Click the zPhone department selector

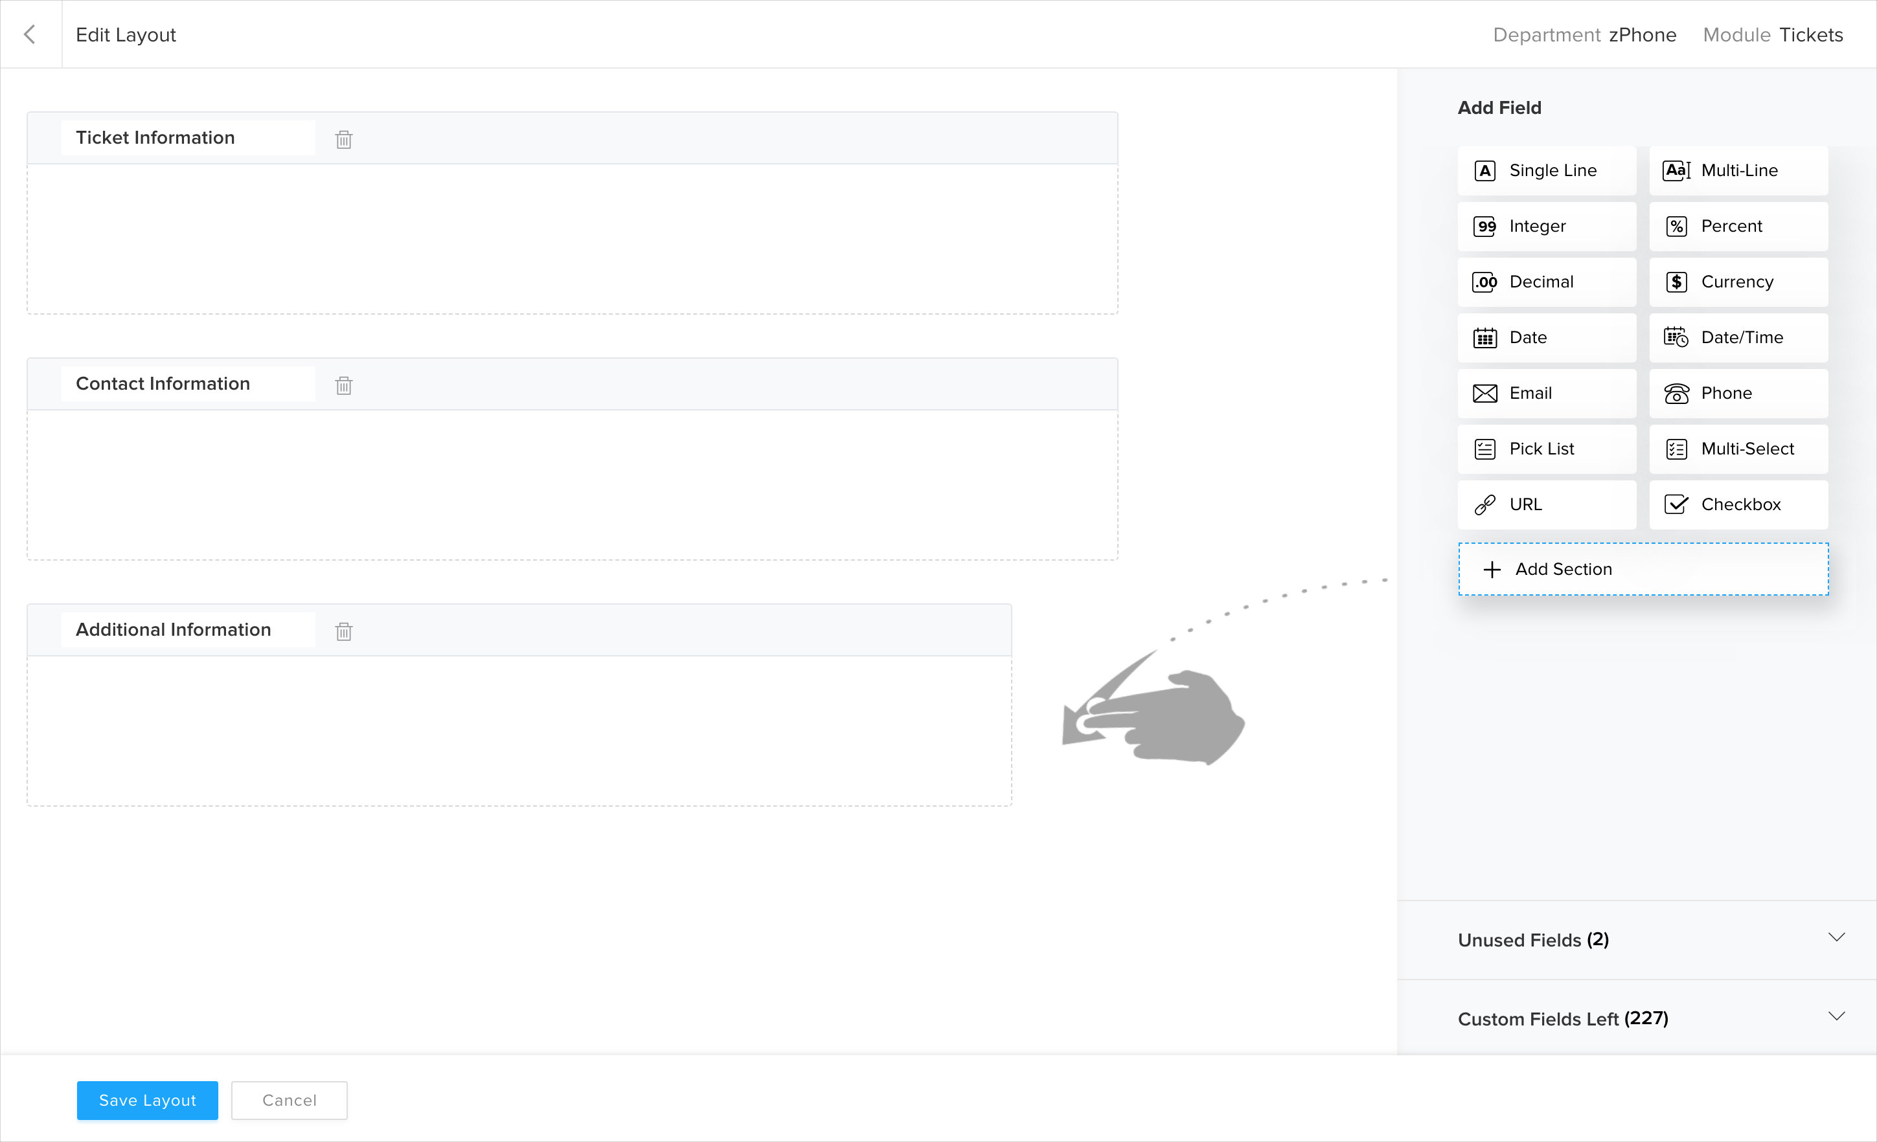1642,35
